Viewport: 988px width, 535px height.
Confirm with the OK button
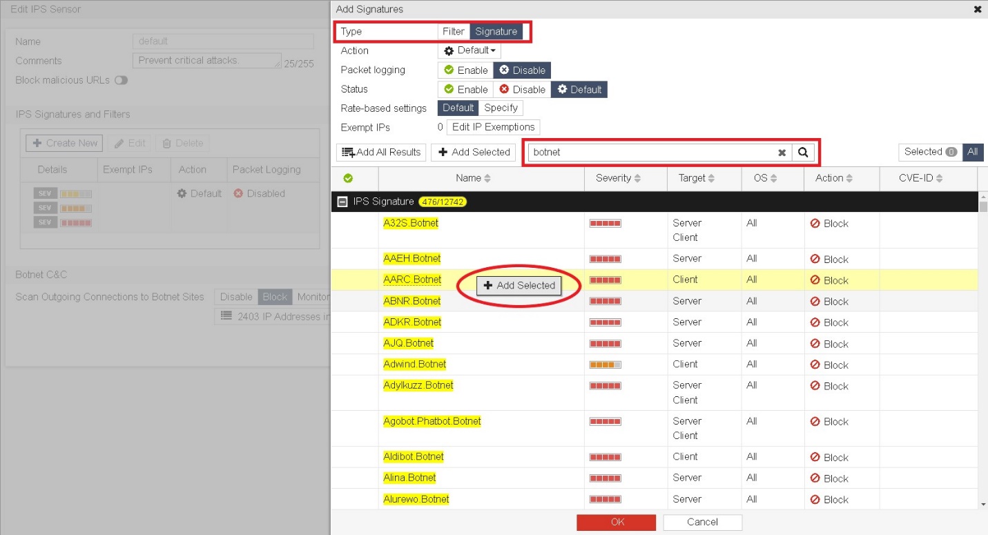point(615,522)
